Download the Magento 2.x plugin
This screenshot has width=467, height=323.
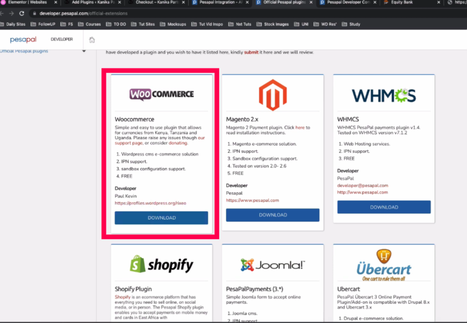273,215
